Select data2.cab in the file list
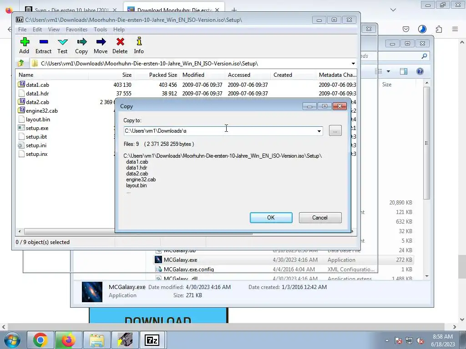 pyautogui.click(x=37, y=102)
